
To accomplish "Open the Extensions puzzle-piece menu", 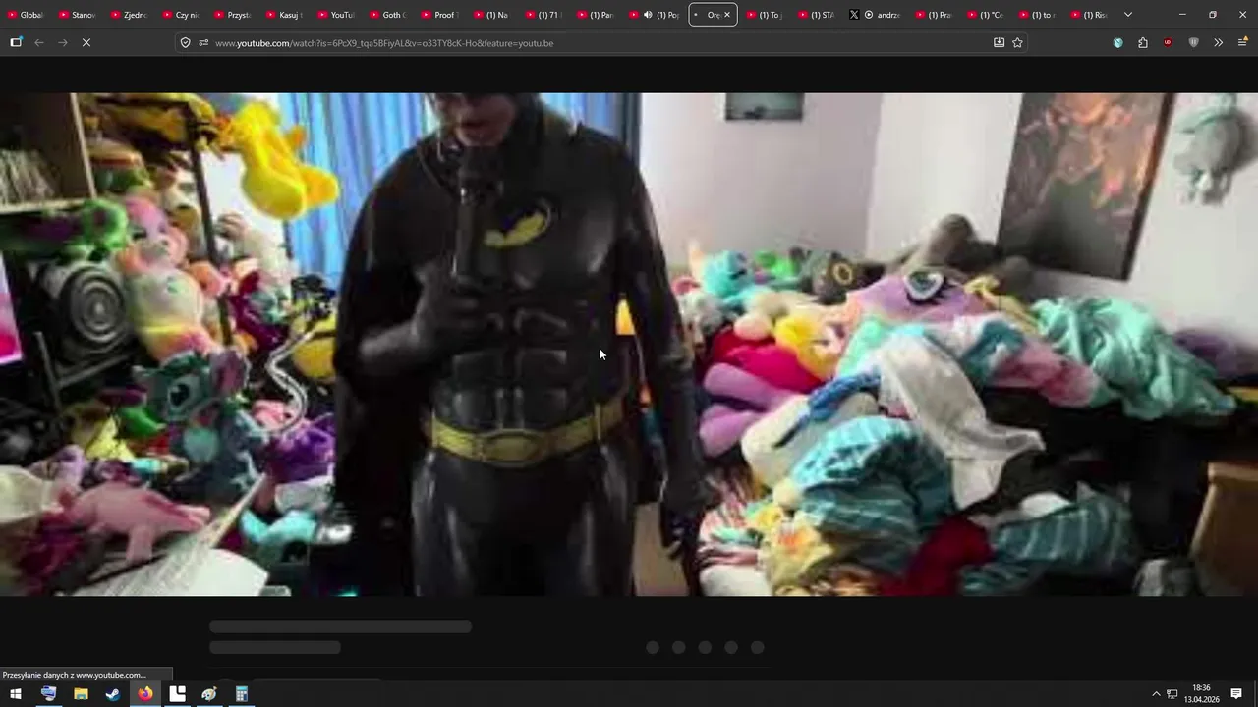I will 1142,43.
